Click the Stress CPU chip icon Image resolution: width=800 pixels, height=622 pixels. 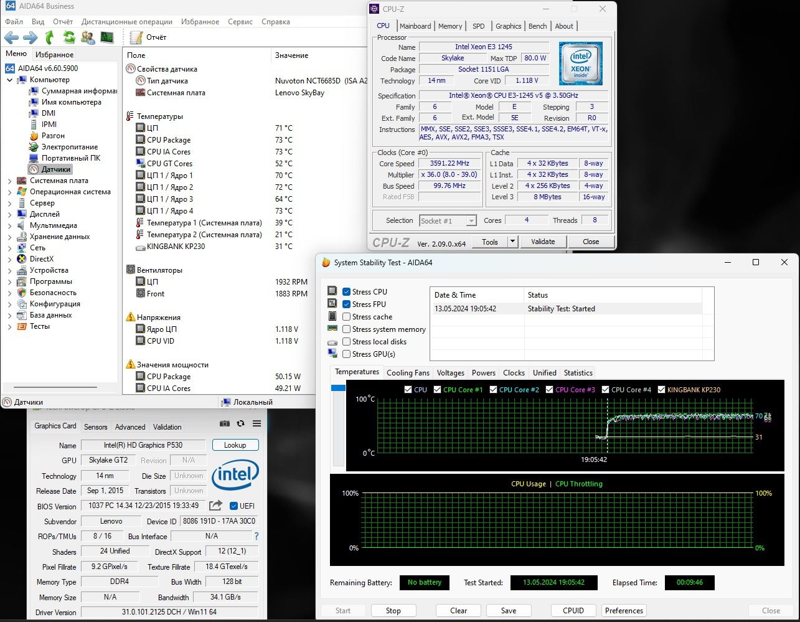(x=332, y=291)
